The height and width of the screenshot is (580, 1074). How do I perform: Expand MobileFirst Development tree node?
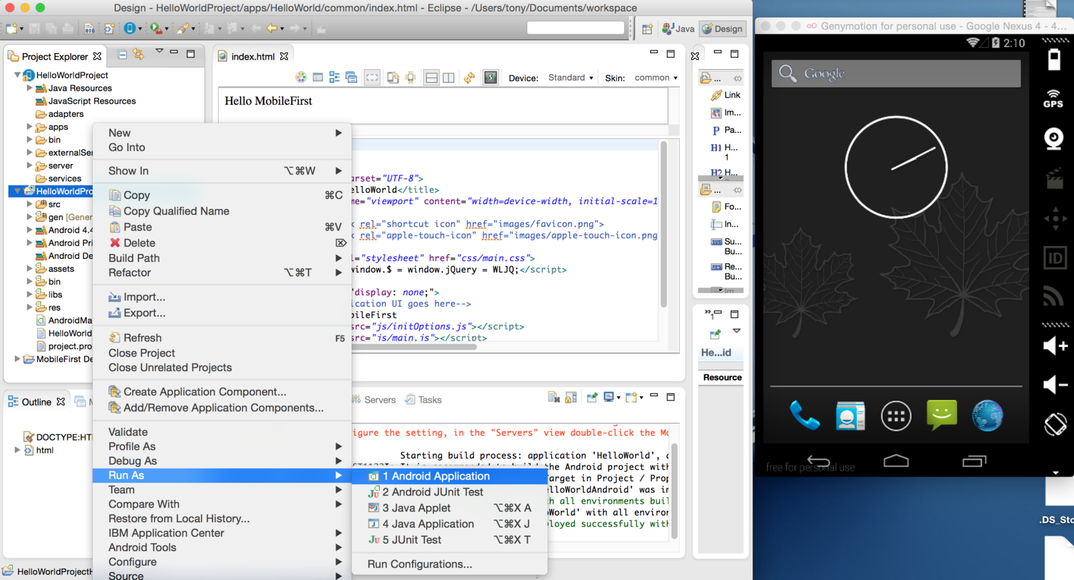click(17, 359)
